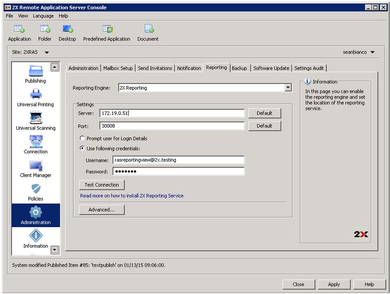The width and height of the screenshot is (390, 294).
Task: Click the Port input field
Action: coord(172,126)
